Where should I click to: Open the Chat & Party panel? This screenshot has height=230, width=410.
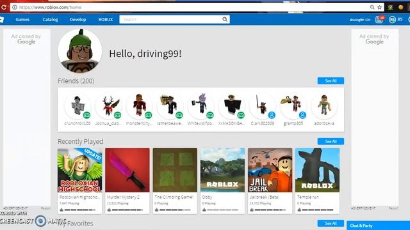[378, 226]
